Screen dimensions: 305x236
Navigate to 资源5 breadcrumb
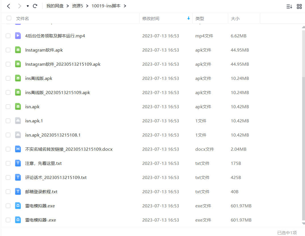point(77,6)
